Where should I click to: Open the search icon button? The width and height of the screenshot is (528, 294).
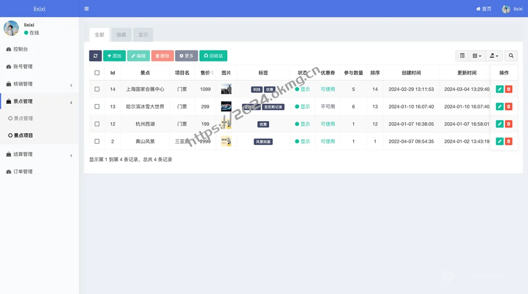[511, 56]
